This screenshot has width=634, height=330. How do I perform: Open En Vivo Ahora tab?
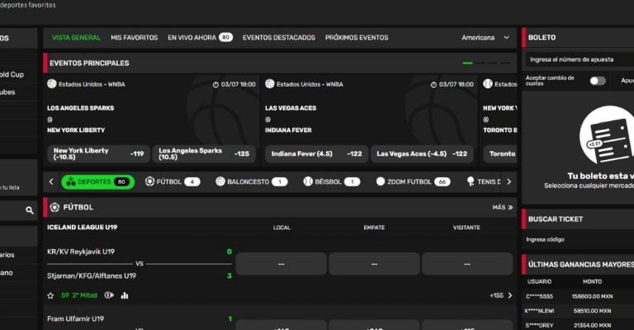200,38
